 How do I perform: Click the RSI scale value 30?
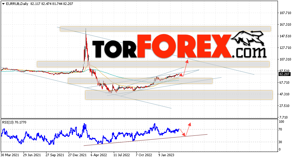[x=281, y=142]
